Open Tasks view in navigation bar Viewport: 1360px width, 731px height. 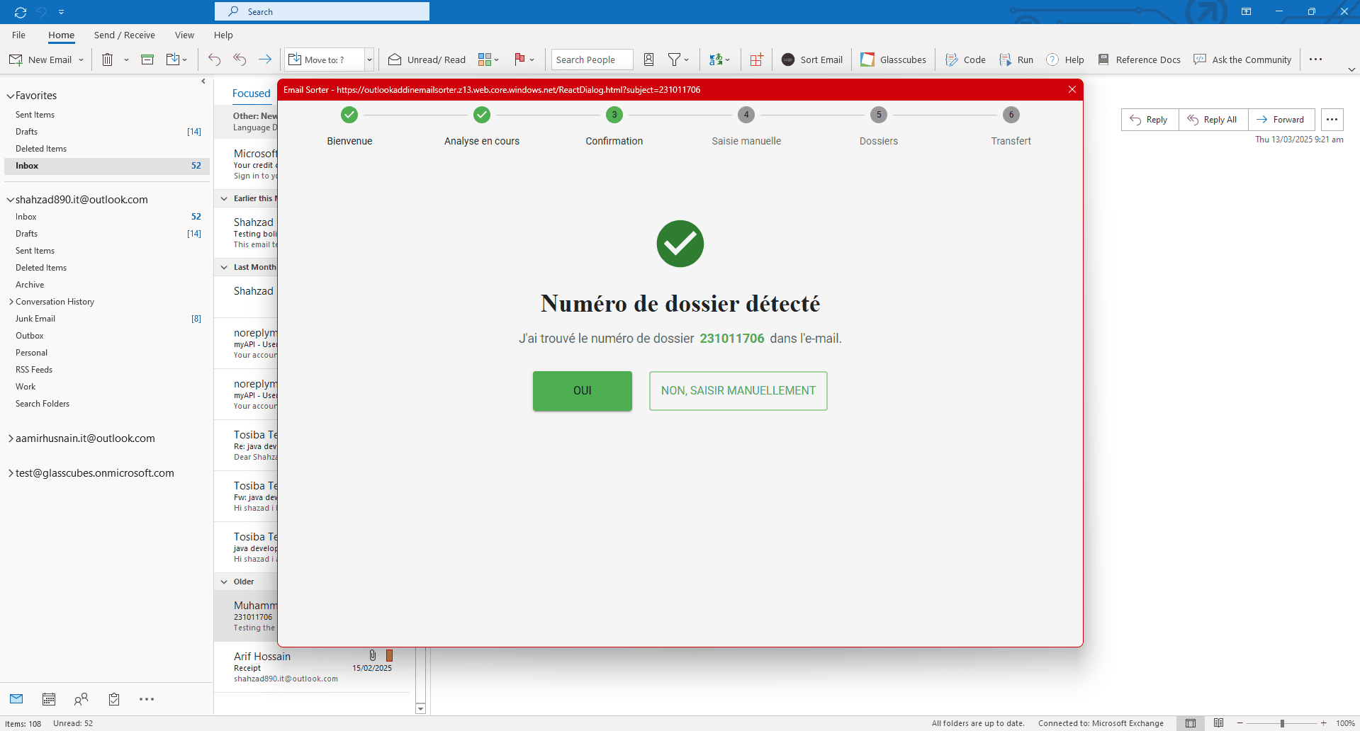[x=114, y=699]
